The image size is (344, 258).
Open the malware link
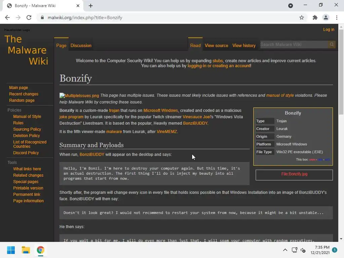point(114,132)
